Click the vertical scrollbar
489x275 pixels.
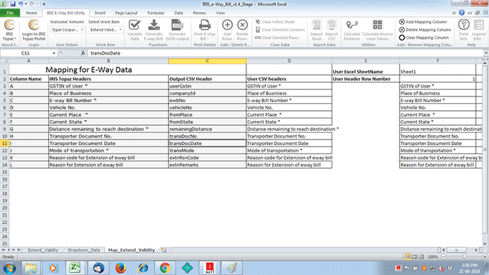[485, 149]
